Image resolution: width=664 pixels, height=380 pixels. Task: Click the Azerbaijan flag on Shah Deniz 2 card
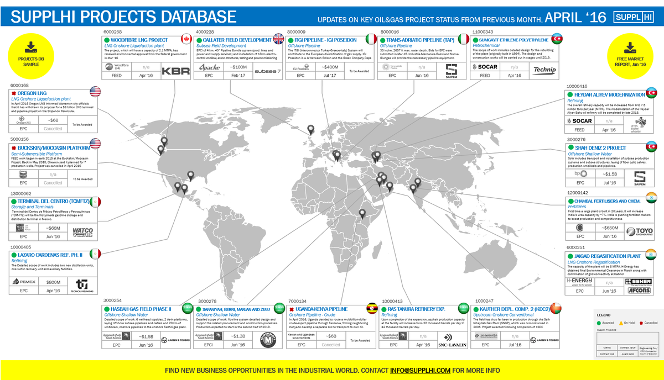[650, 146]
